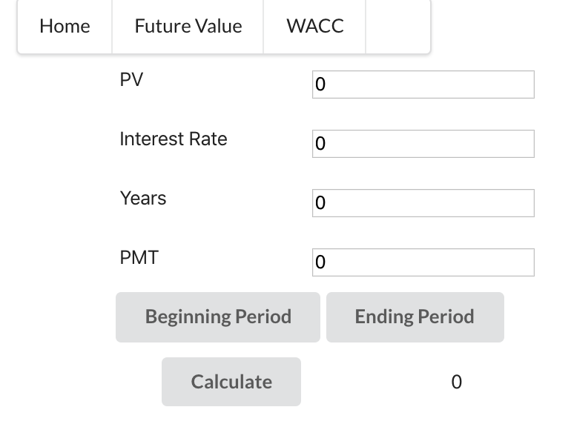Select the Years input field
The image size is (571, 427).
click(x=423, y=203)
